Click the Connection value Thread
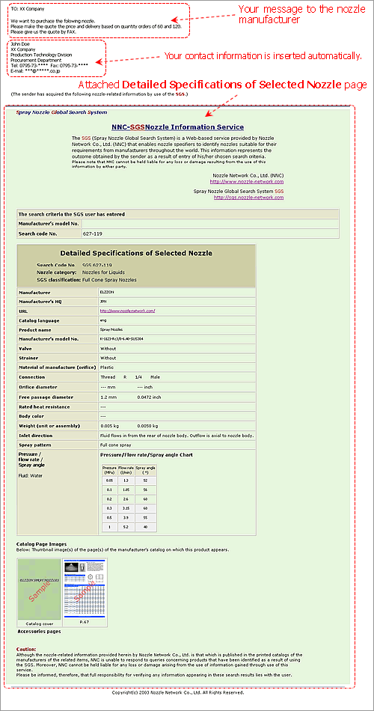 click(108, 377)
